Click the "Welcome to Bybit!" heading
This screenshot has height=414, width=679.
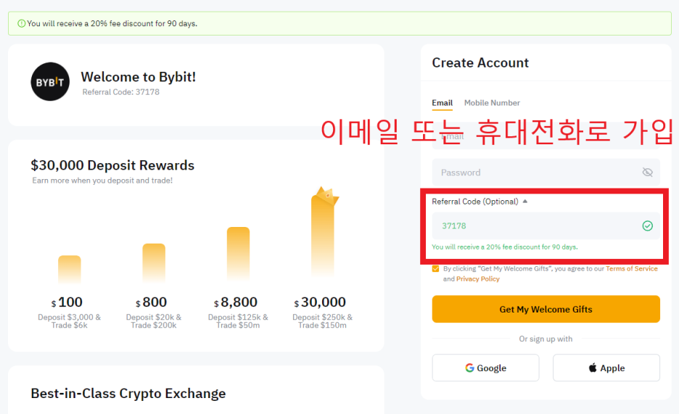(138, 77)
